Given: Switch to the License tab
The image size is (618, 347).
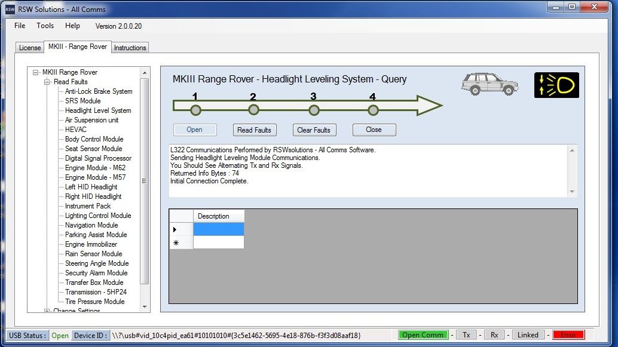Looking at the screenshot, I should point(30,48).
